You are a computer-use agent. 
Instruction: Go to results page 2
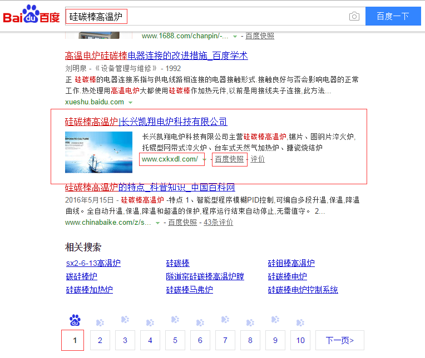click(100, 340)
